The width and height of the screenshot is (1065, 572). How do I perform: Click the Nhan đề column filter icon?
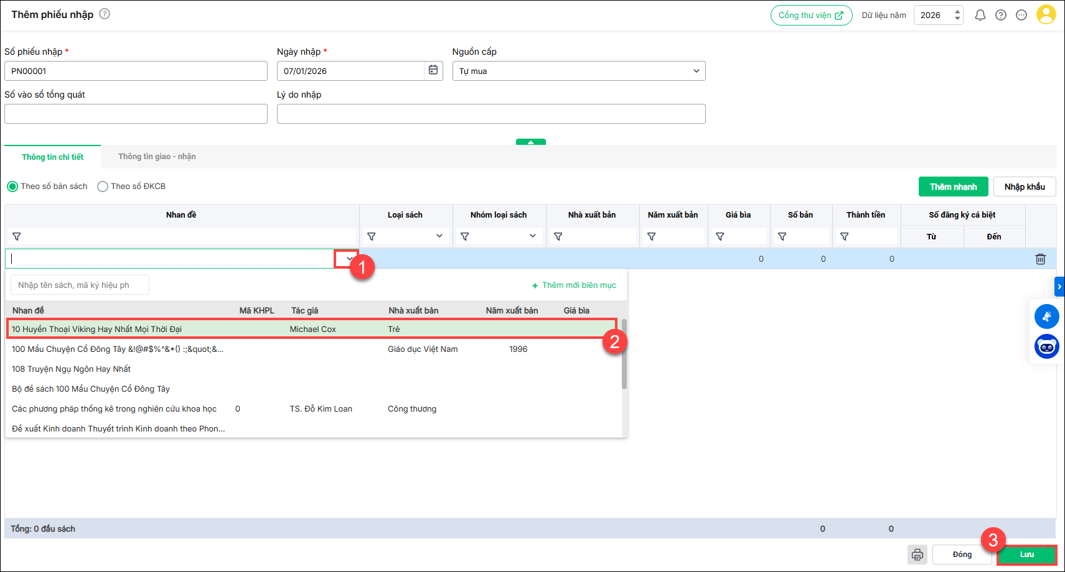[x=17, y=237]
